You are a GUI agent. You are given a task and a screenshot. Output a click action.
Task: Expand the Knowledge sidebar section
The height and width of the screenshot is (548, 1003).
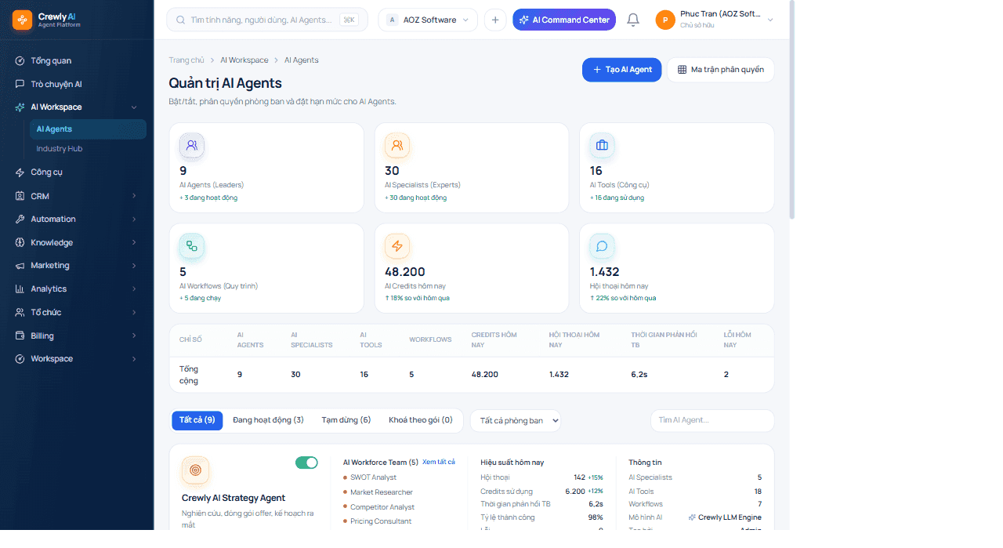(134, 242)
